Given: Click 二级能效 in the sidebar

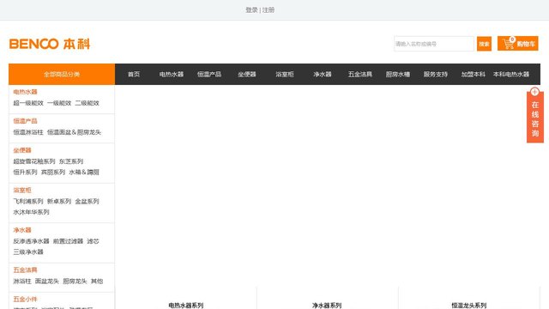Looking at the screenshot, I should pos(87,103).
